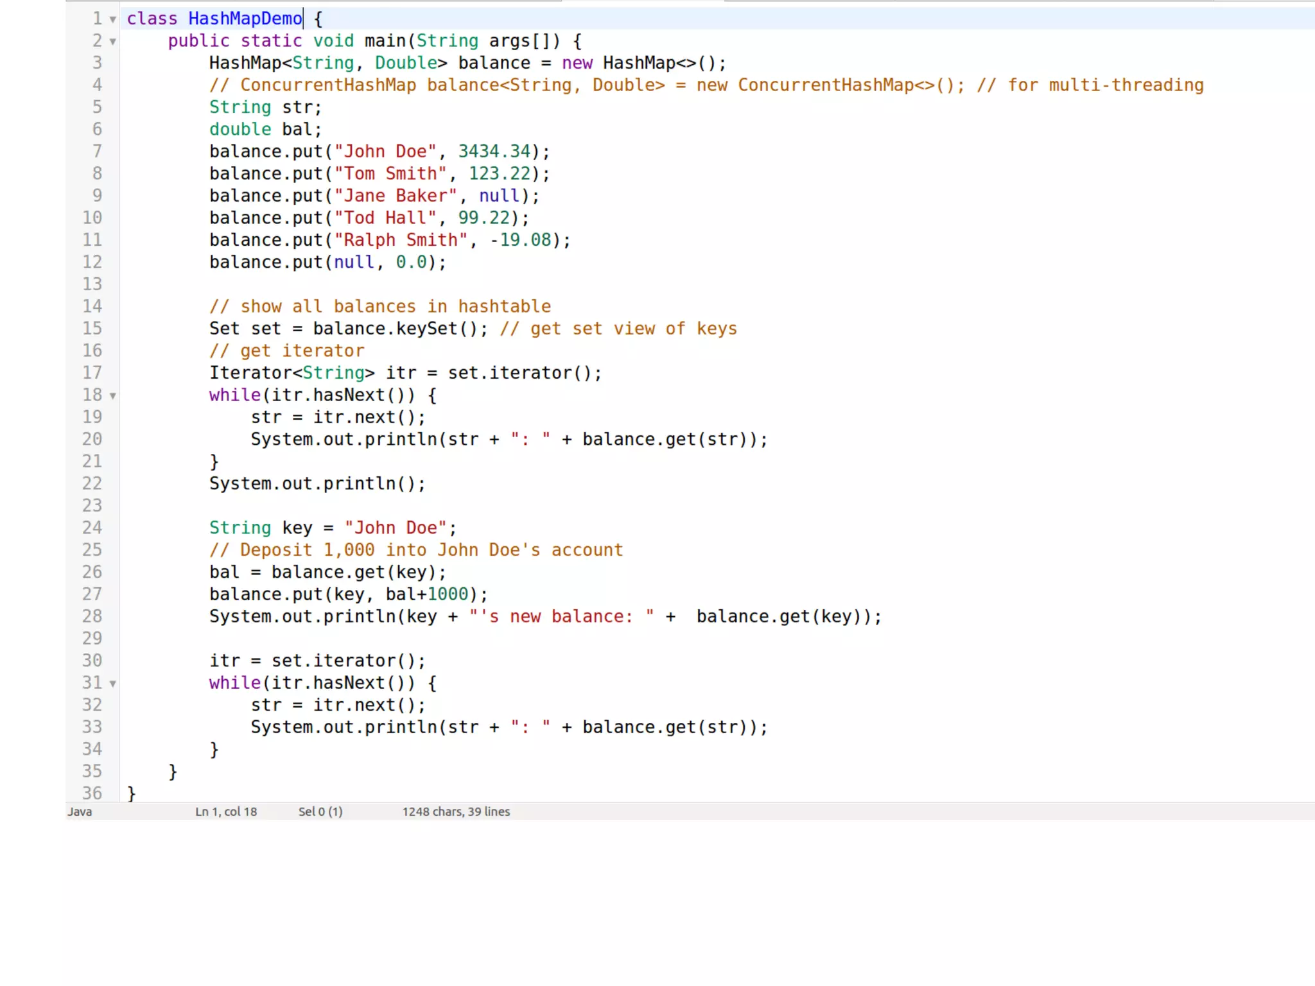
Task: Click the empty System.out.println() on line 22
Action: (x=317, y=484)
